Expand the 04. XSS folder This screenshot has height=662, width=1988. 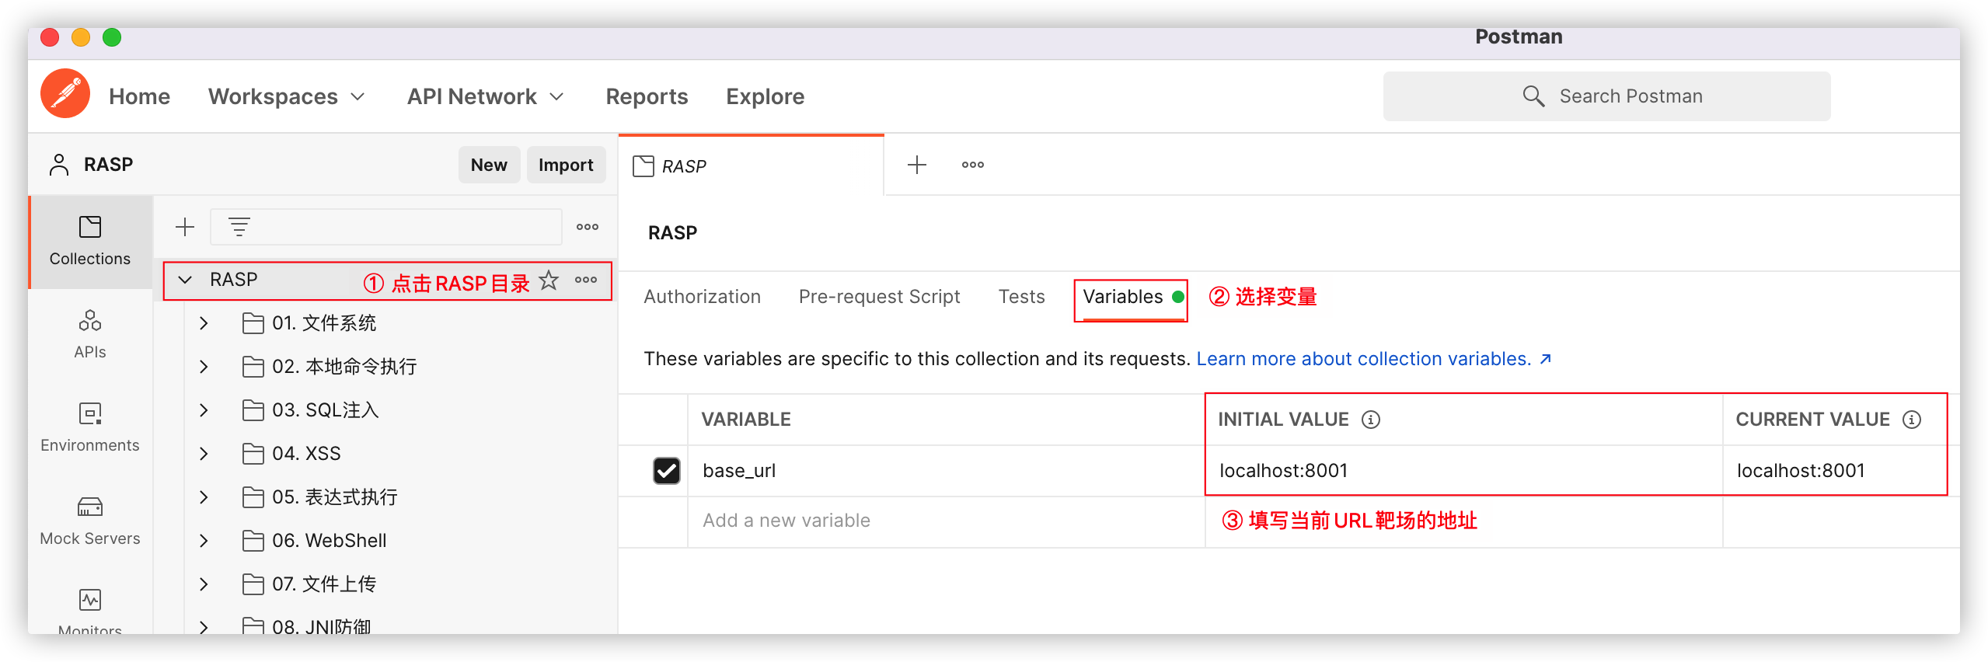pos(204,454)
